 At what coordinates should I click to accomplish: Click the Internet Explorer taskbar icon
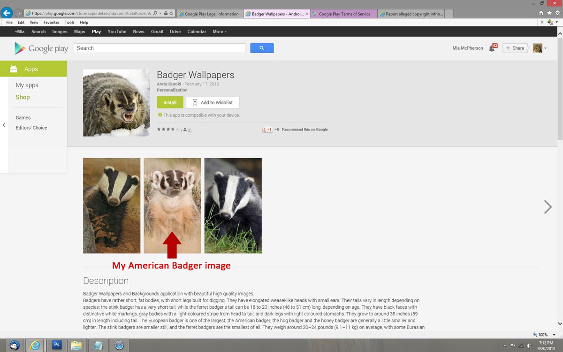click(36, 345)
